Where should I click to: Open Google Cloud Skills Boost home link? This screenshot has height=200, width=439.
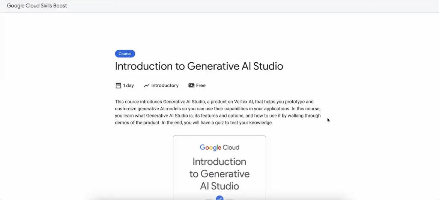tap(37, 6)
